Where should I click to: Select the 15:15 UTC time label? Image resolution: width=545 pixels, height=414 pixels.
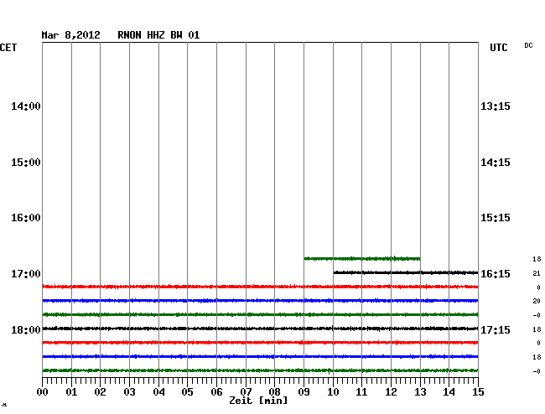(x=496, y=218)
